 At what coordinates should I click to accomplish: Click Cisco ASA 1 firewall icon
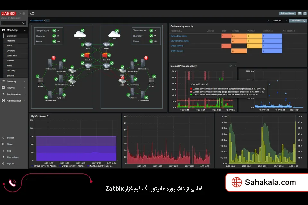click(x=87, y=55)
